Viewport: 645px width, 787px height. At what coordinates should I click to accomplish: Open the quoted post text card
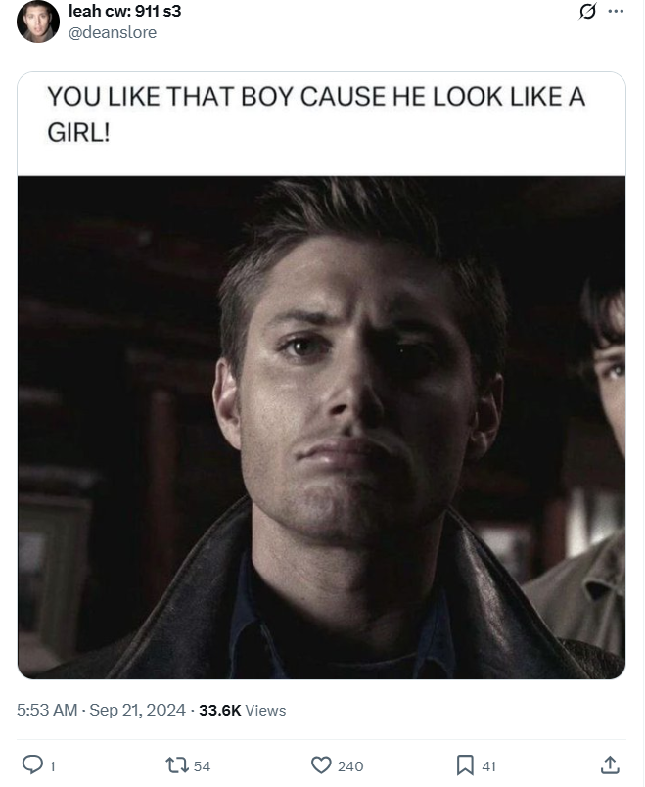pyautogui.click(x=321, y=124)
